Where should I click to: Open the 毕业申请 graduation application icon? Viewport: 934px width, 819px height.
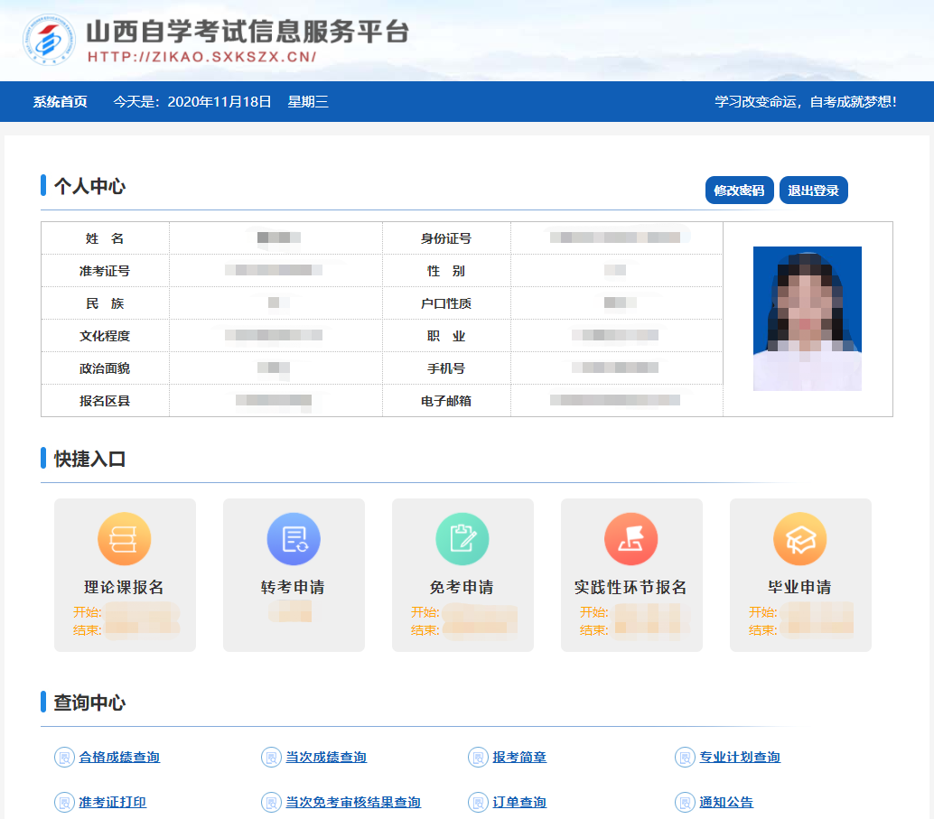pyautogui.click(x=799, y=538)
